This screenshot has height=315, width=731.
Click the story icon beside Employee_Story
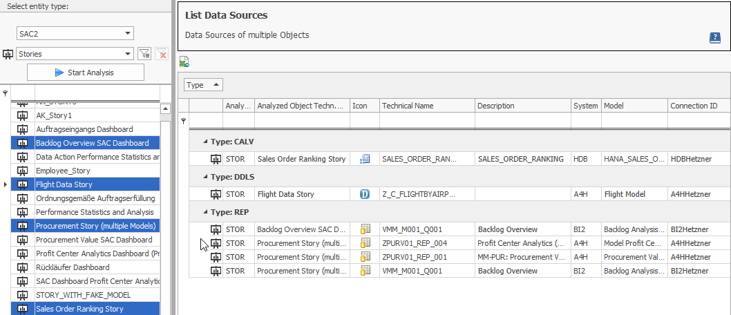23,171
